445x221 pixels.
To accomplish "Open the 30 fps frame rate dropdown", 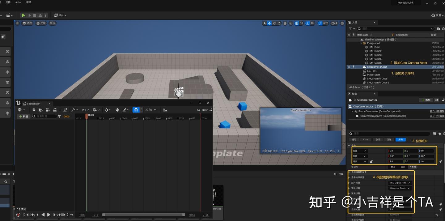I will [151, 110].
